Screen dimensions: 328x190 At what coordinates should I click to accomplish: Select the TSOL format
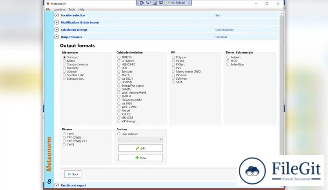coord(232,61)
